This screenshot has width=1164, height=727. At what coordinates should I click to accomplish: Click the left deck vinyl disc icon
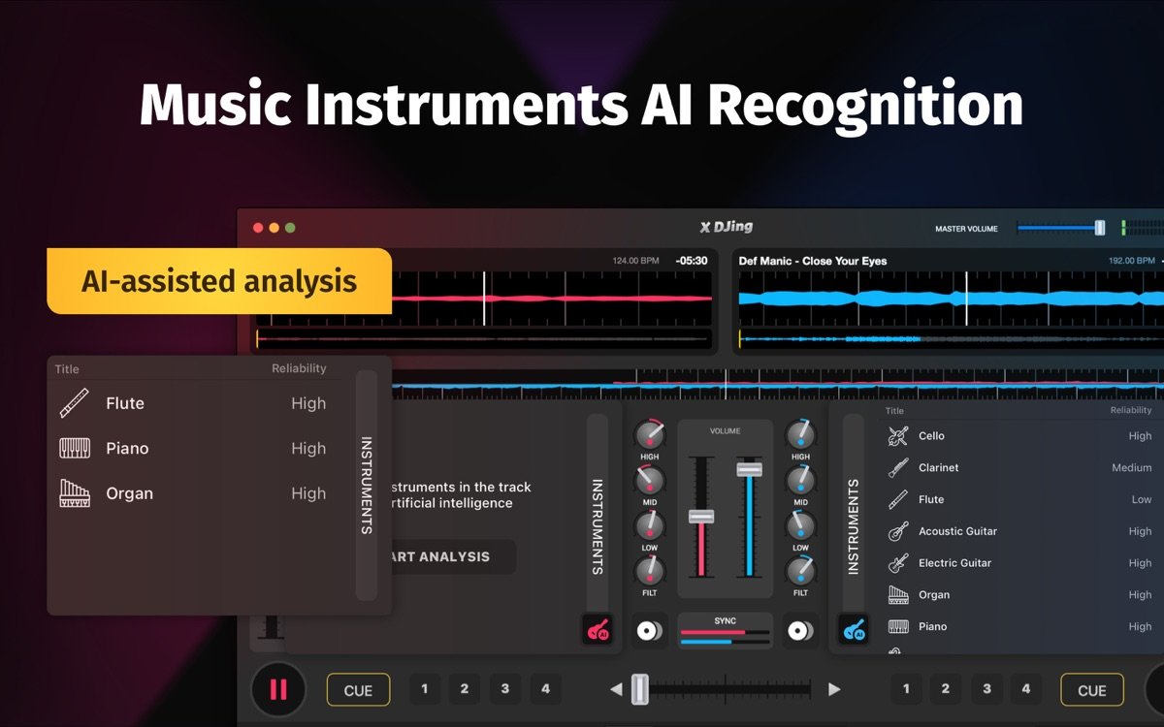[x=649, y=630]
